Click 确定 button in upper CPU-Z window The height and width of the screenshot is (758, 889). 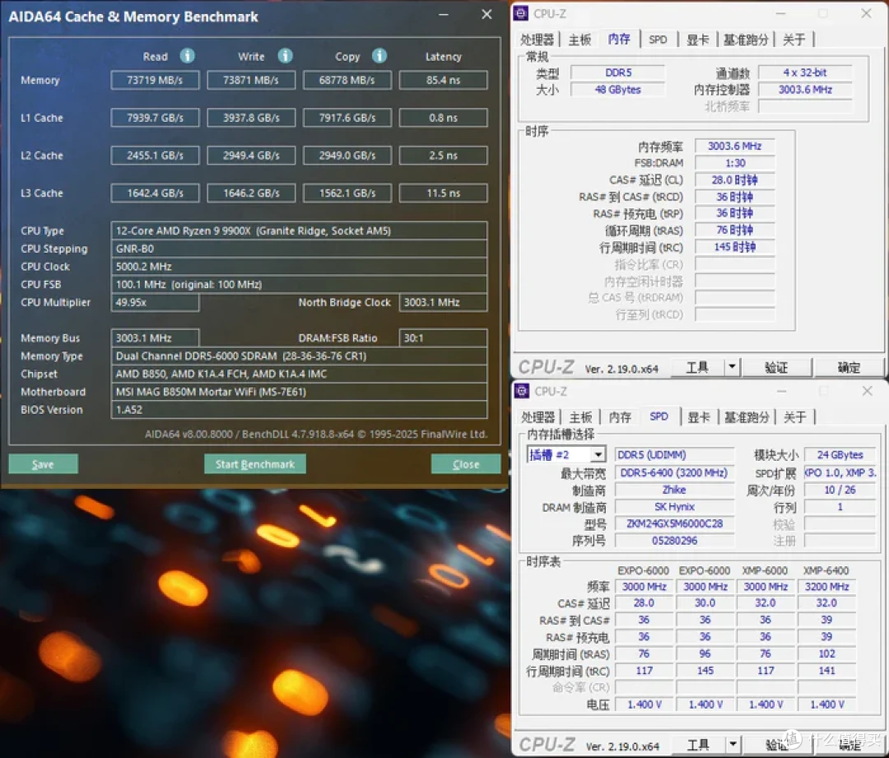click(849, 367)
